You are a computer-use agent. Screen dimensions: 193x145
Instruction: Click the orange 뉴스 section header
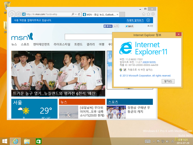[x=82, y=102]
